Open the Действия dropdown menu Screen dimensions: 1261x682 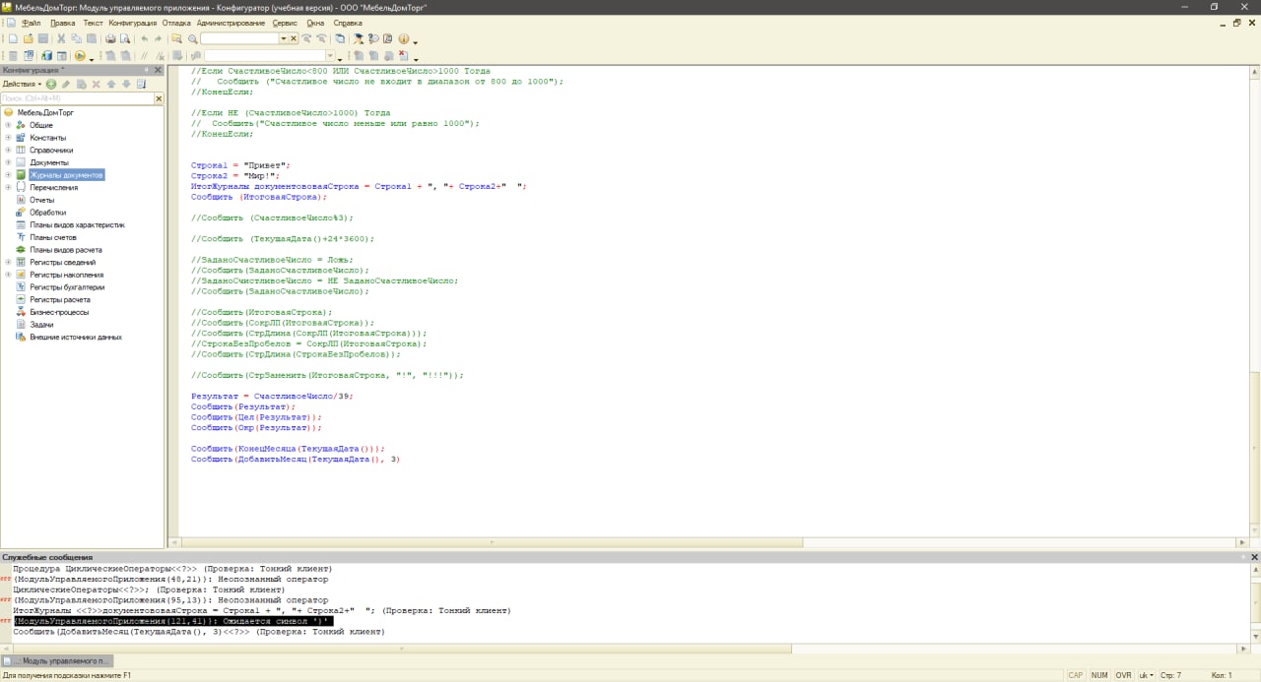22,85
